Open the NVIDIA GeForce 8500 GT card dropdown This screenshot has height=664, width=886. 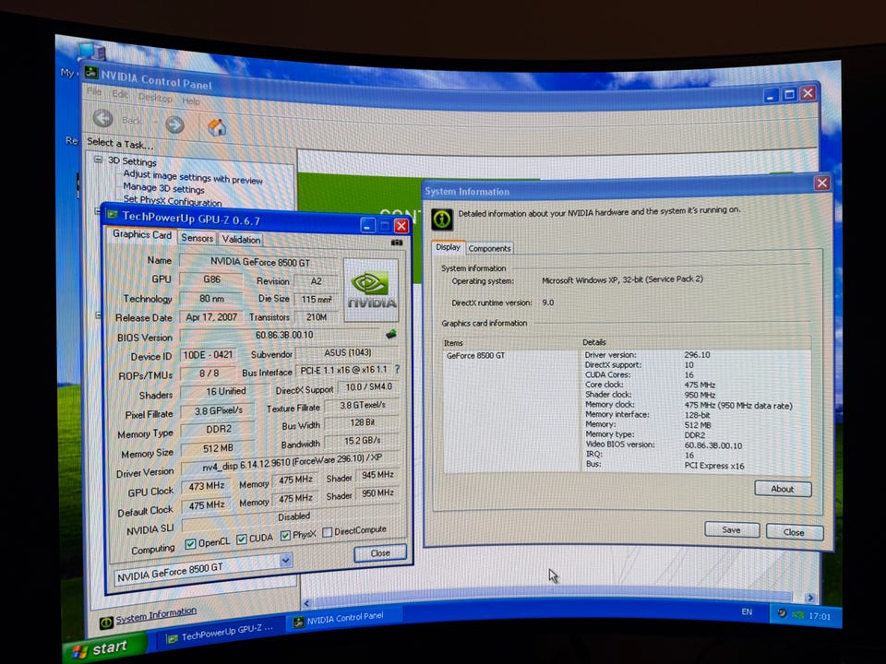[286, 560]
